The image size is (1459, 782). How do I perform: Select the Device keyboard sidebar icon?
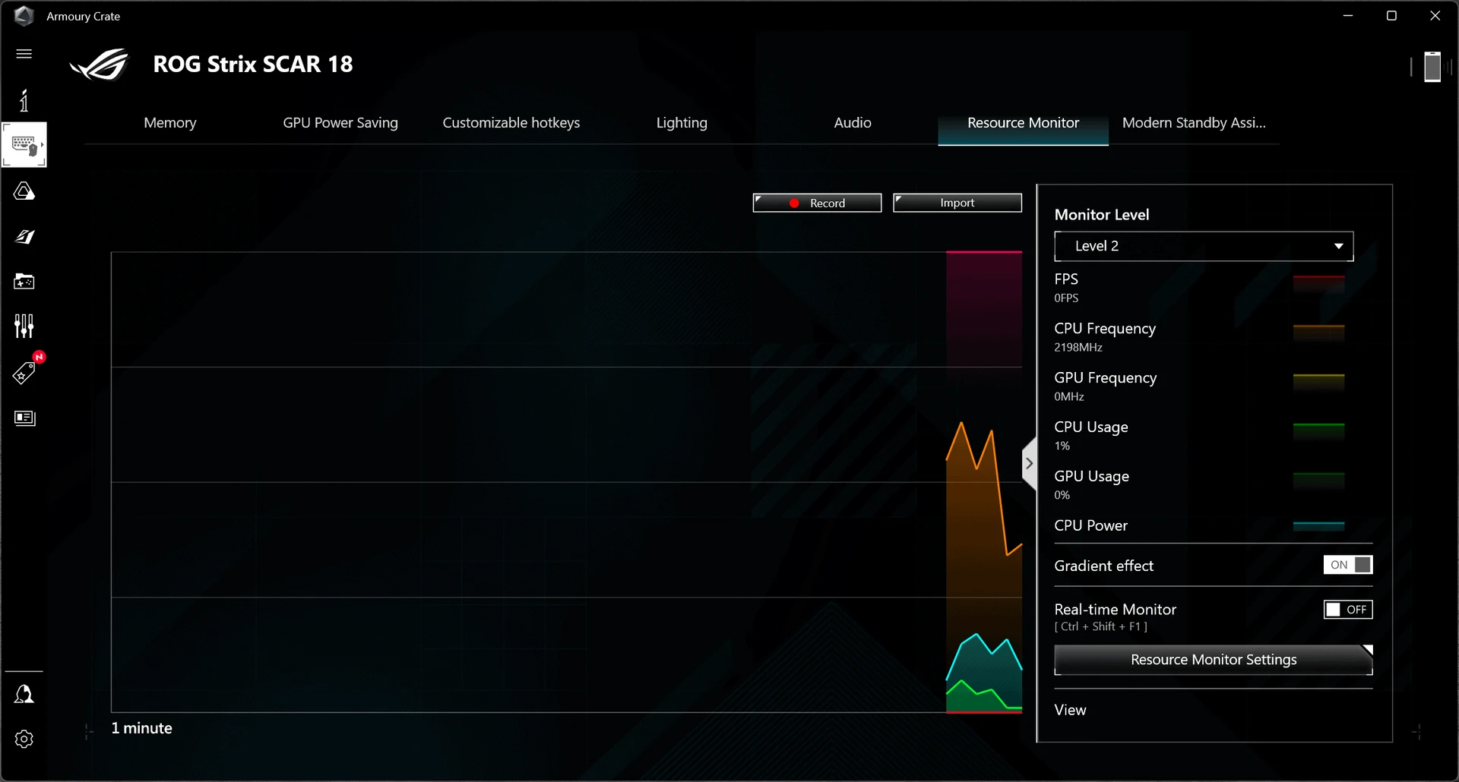click(x=24, y=145)
